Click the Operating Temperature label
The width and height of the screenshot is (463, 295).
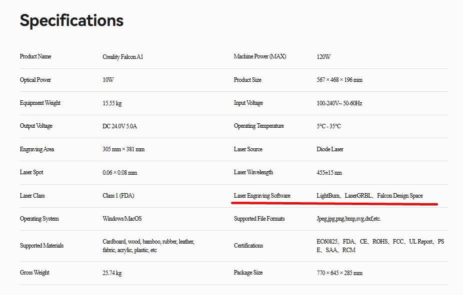(x=259, y=126)
